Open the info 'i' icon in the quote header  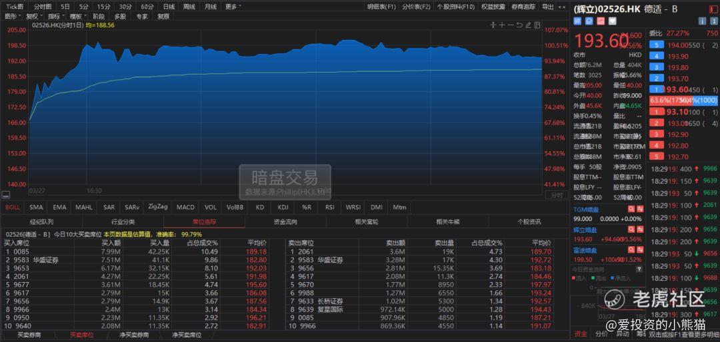(x=701, y=21)
